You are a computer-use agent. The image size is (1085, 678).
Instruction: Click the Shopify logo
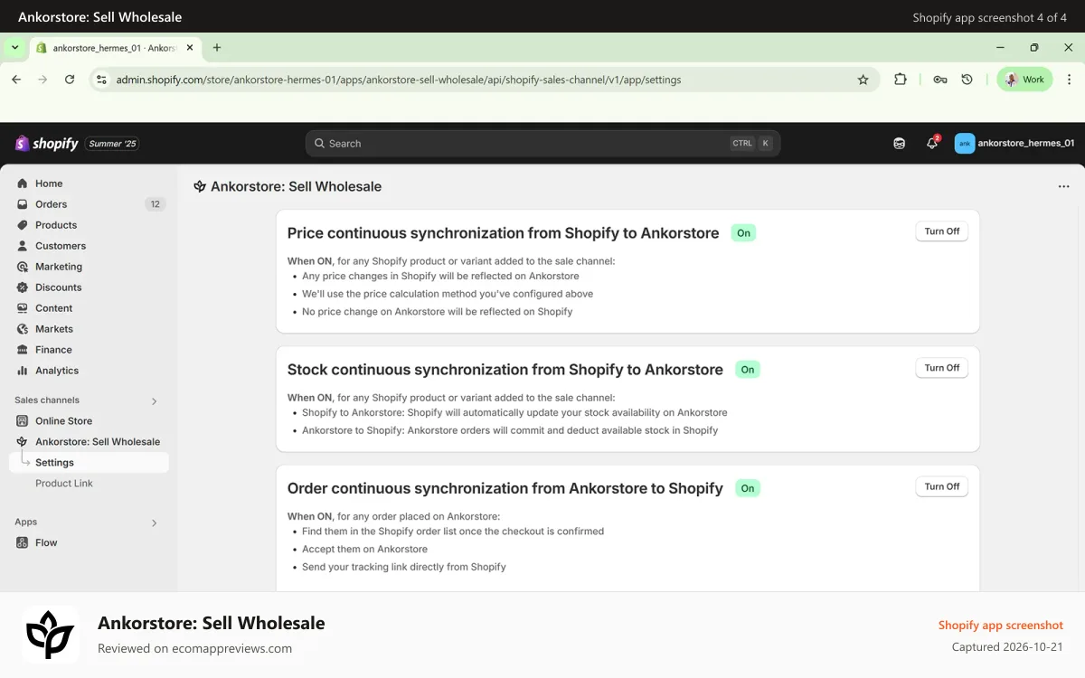coord(47,144)
